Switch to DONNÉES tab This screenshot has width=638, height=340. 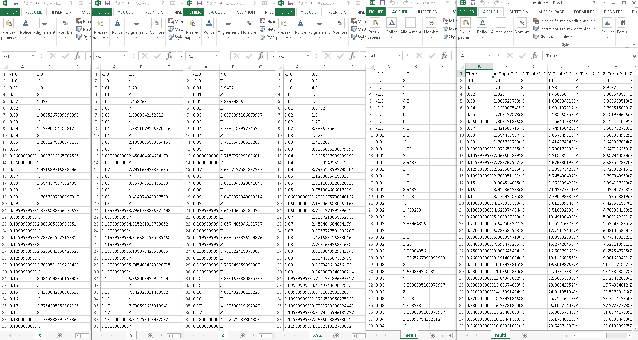[613, 12]
